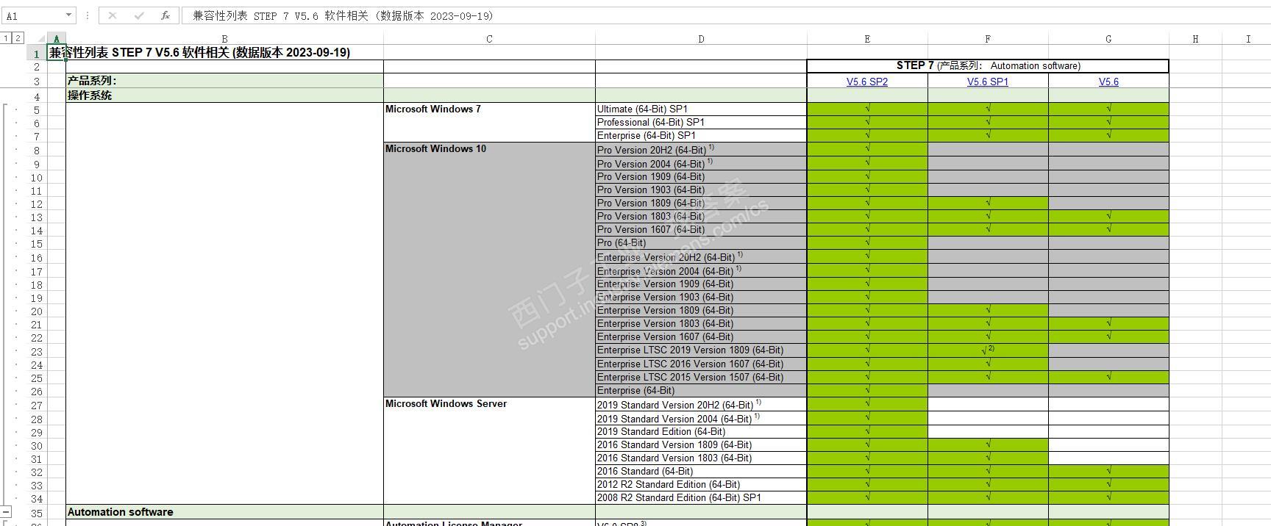Select row 23 header

36,351
